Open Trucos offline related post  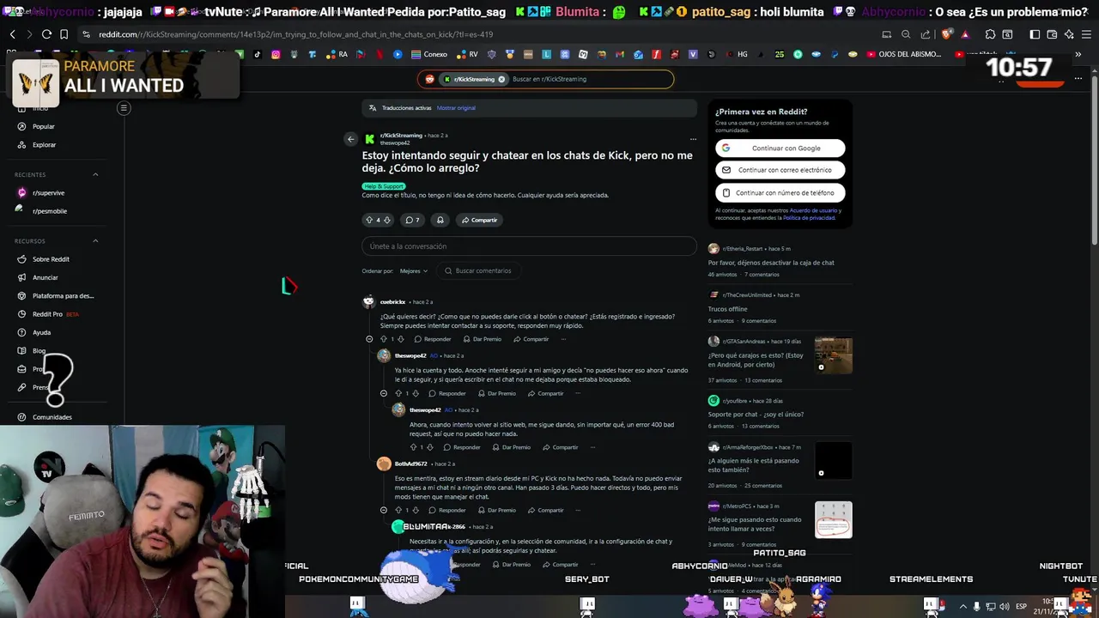727,309
